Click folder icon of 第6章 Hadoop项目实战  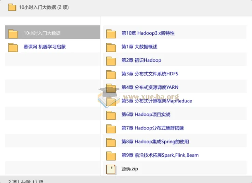coord(111,115)
